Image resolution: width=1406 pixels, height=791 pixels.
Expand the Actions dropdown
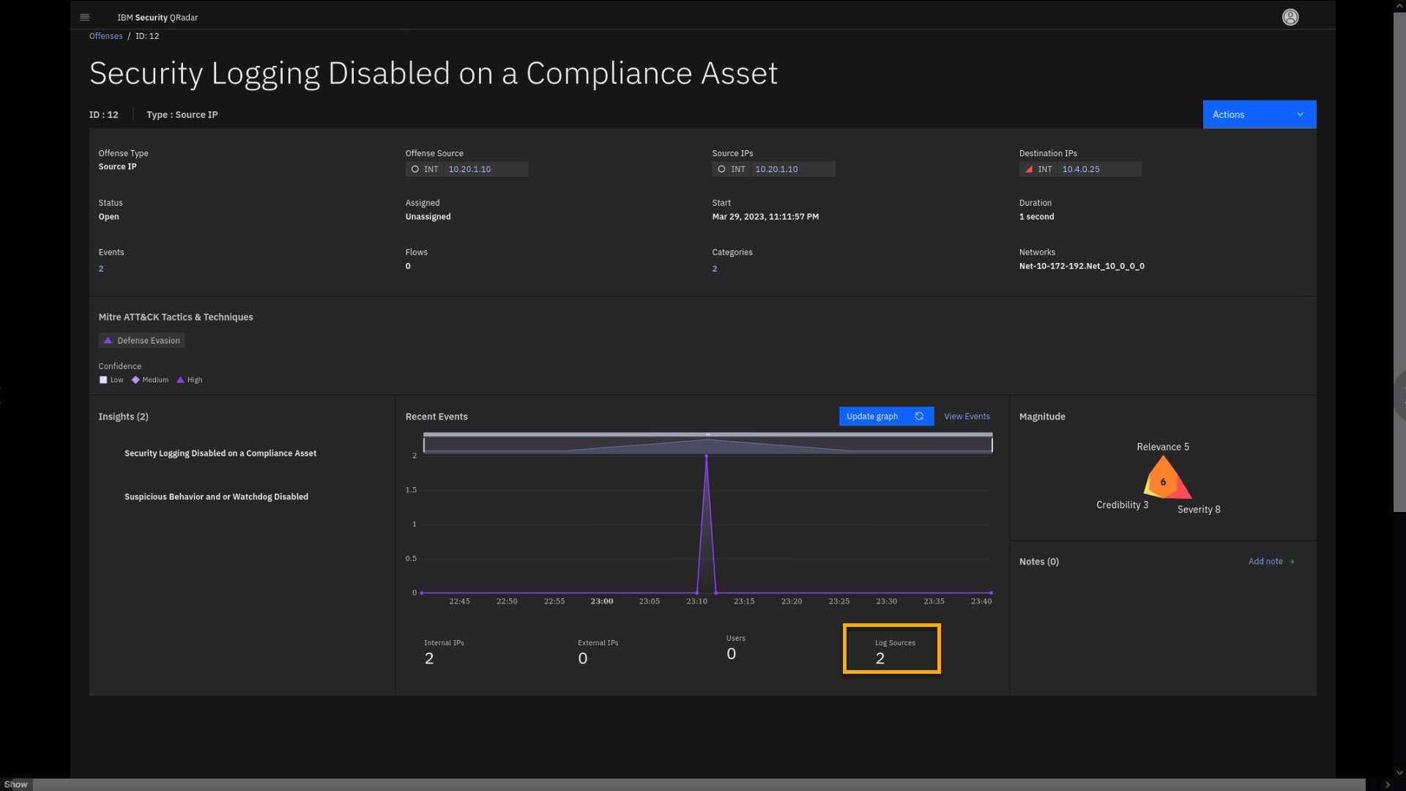(x=1259, y=114)
